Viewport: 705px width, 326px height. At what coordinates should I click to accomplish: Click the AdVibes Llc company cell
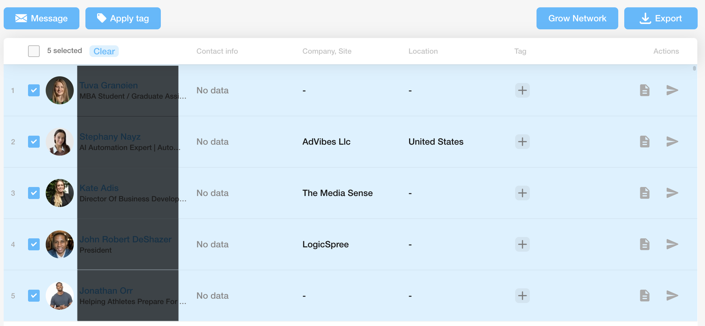pyautogui.click(x=326, y=142)
